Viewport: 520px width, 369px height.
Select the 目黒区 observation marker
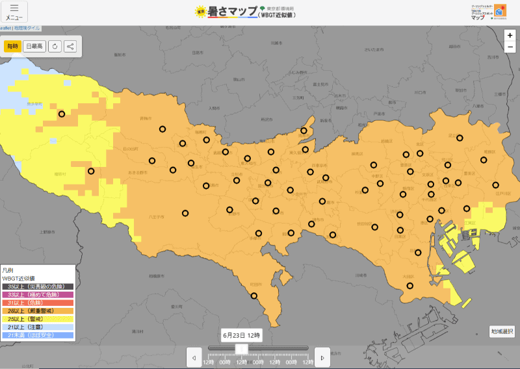tap(400, 230)
